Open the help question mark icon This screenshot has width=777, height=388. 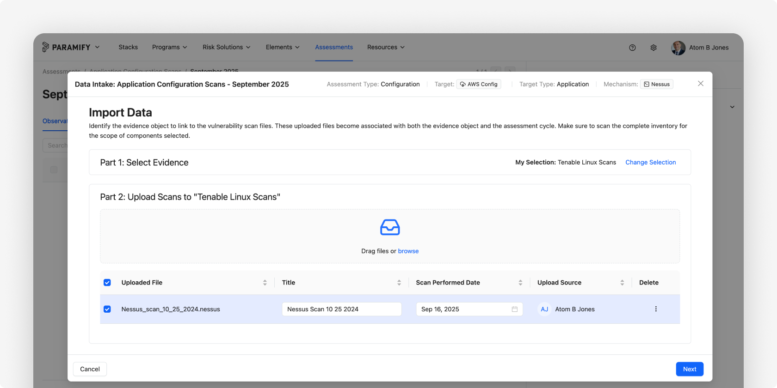coord(632,48)
